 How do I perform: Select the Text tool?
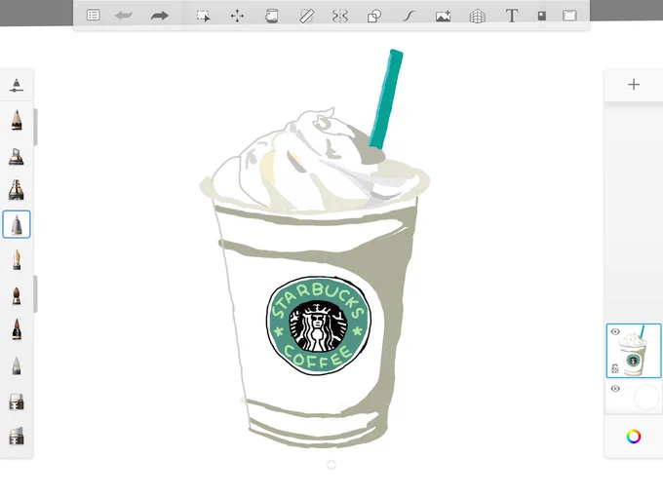click(x=512, y=16)
